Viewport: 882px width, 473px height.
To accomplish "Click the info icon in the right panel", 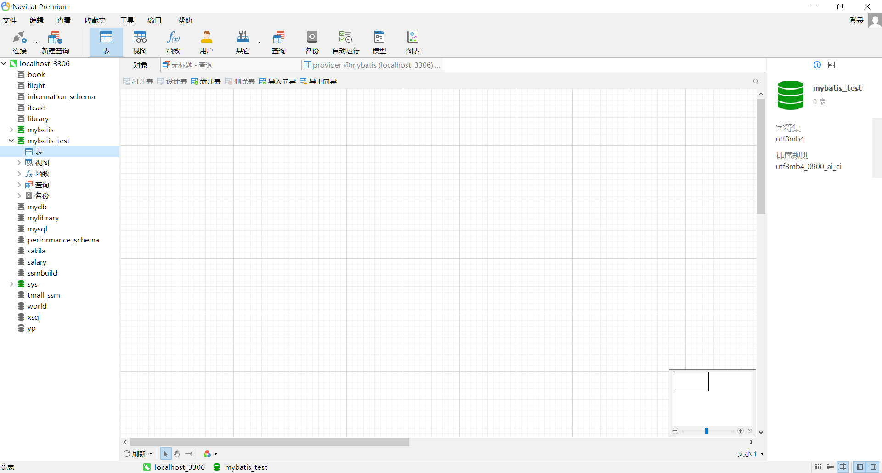I will tap(817, 65).
